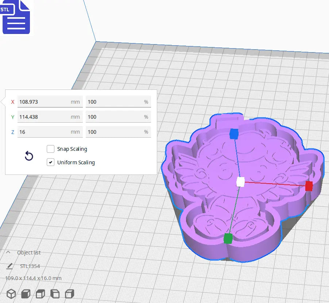
Task: Click the X percentage field showing 100
Action: pyautogui.click(x=118, y=101)
